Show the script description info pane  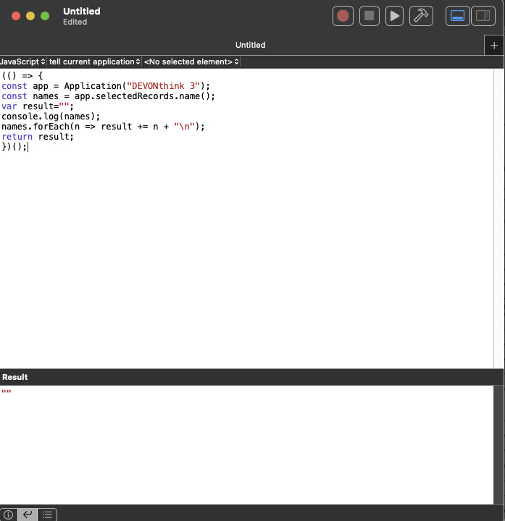[x=8, y=514]
